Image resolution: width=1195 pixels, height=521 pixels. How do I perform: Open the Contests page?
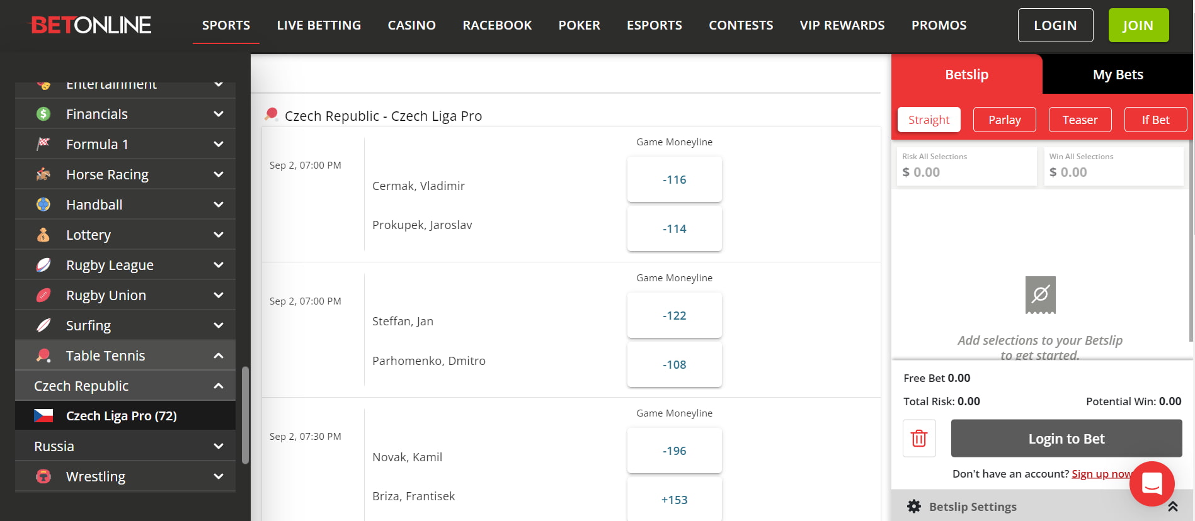pyautogui.click(x=741, y=25)
